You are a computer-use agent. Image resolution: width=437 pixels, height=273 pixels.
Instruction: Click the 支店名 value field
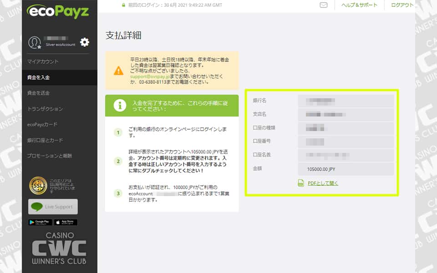[x=346, y=115]
